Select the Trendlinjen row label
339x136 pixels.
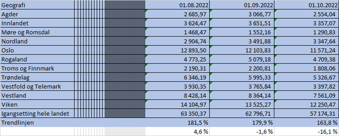[37, 123]
